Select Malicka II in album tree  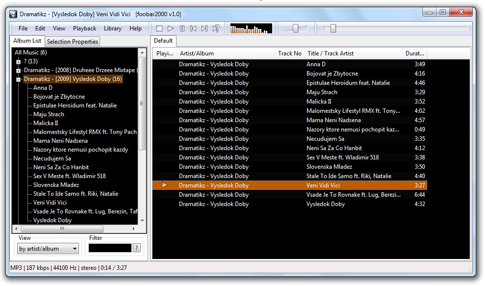pos(46,123)
